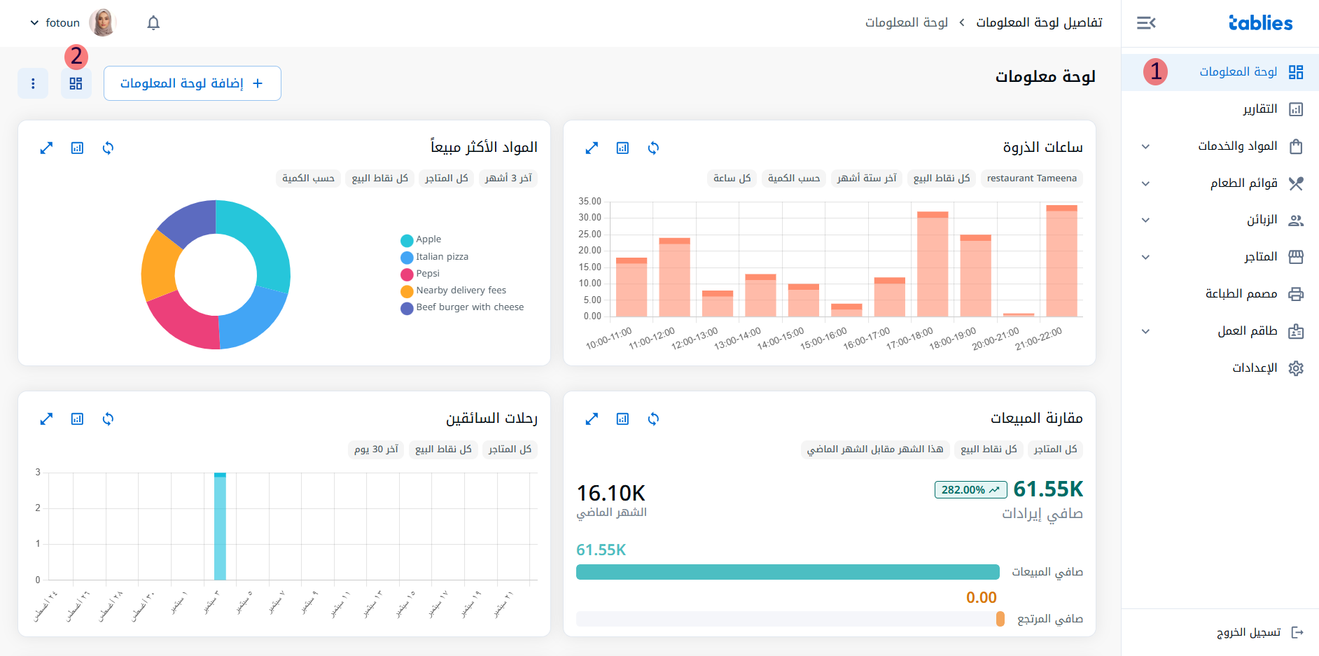Expand the ساعات الذروة widget fullscreen
Viewport: 1319px width, 656px height.
pos(592,148)
